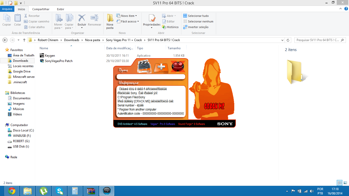Click Robert Chinem in the breadcrumb
Viewport: 349px width, 196px height.
(x=48, y=40)
